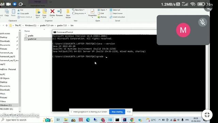
Task: Open the Copy to dropdown
Action: coord(44,14)
